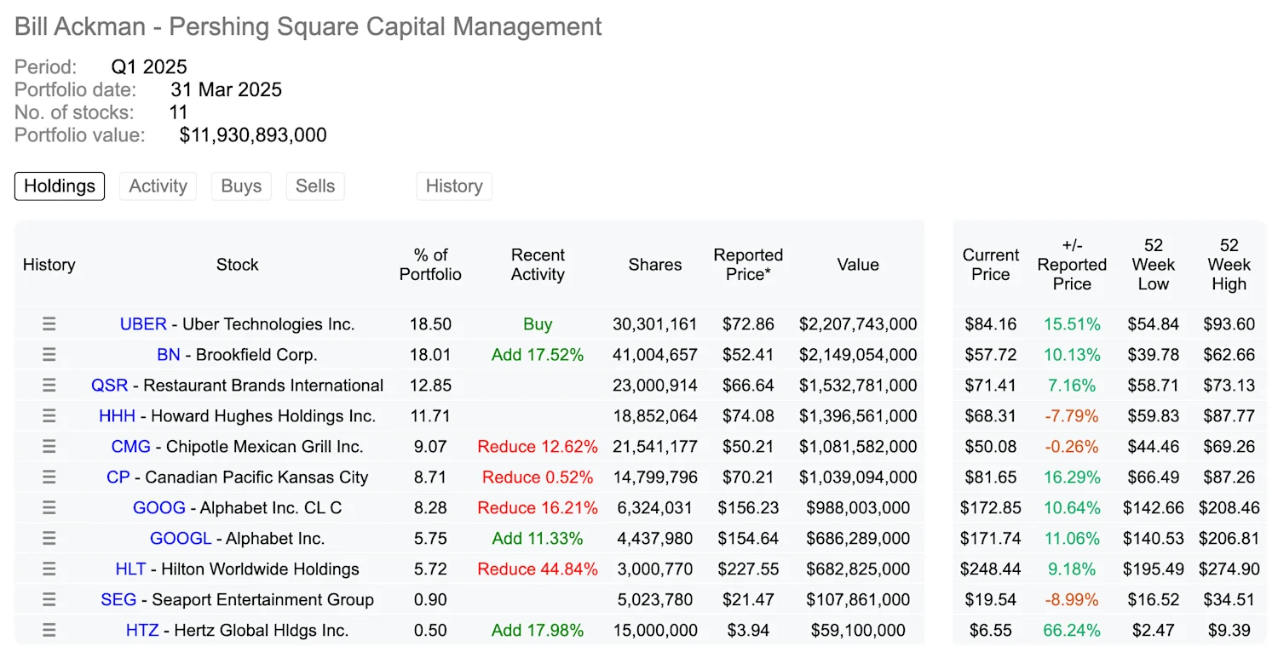Open the UBER ticker link
1278x652 pixels.
[x=143, y=324]
